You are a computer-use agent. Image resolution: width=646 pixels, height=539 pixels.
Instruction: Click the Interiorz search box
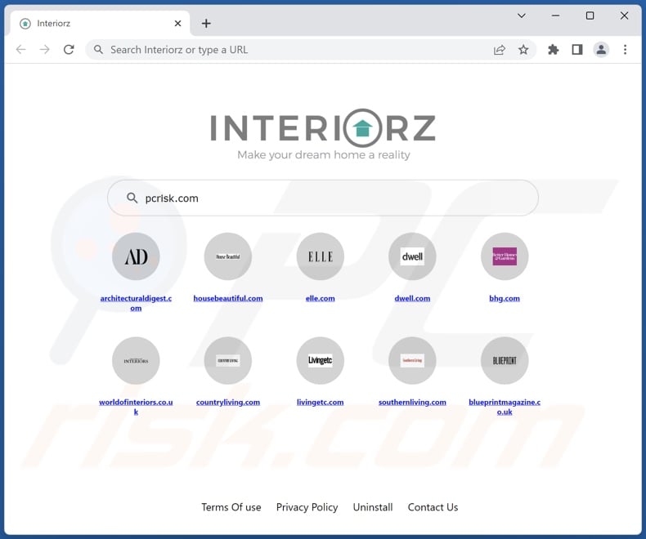322,198
